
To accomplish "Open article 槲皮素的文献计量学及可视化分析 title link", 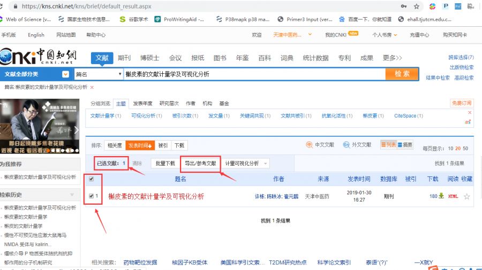I will [156, 196].
